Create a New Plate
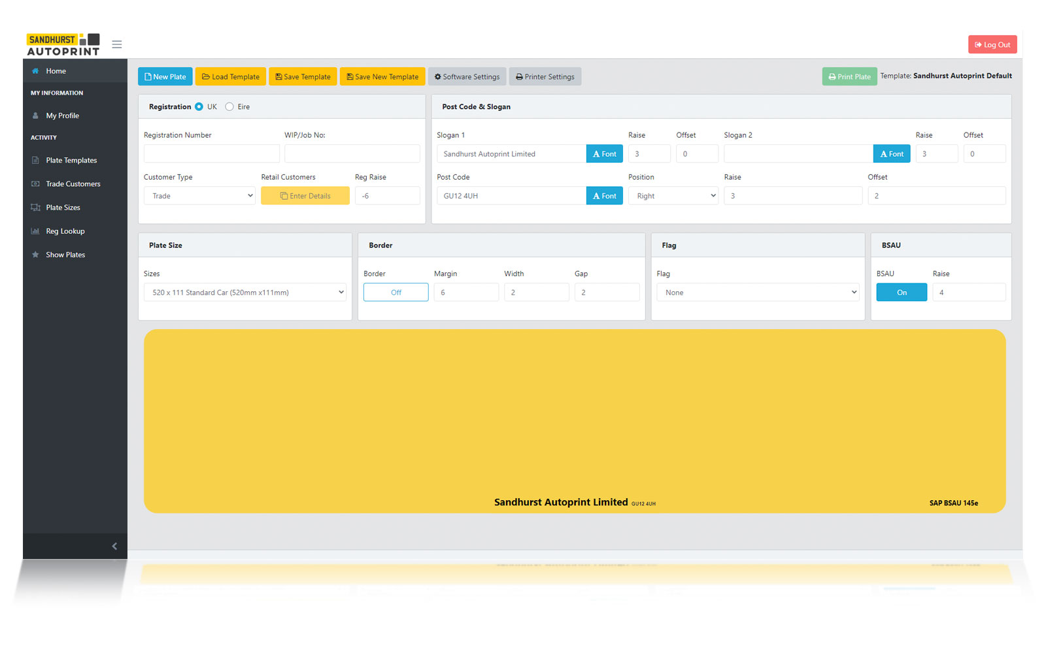1046x653 pixels. (165, 76)
